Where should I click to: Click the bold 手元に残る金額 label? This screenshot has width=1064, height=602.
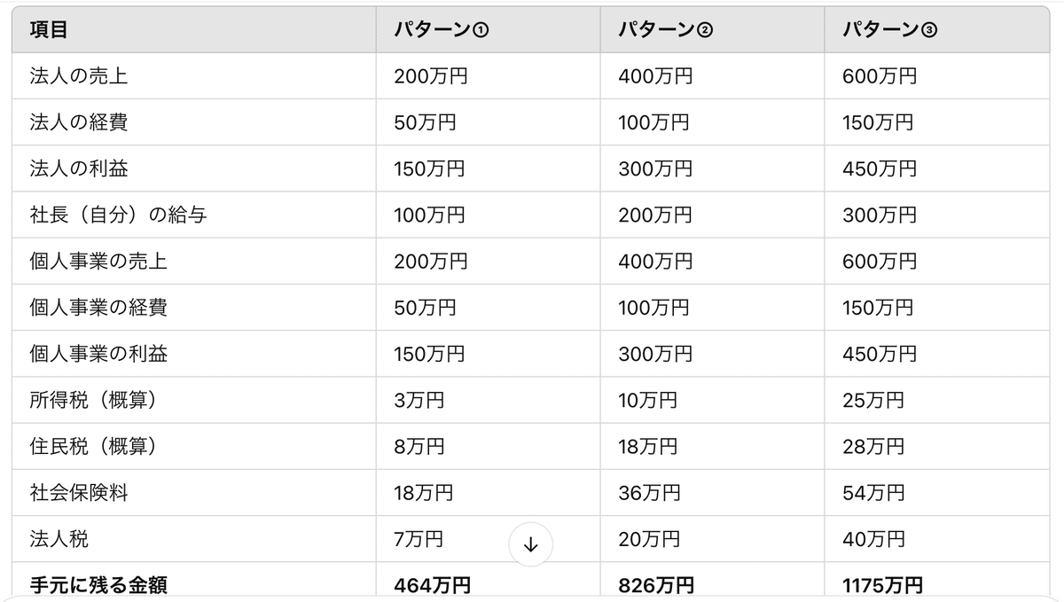coord(98,584)
